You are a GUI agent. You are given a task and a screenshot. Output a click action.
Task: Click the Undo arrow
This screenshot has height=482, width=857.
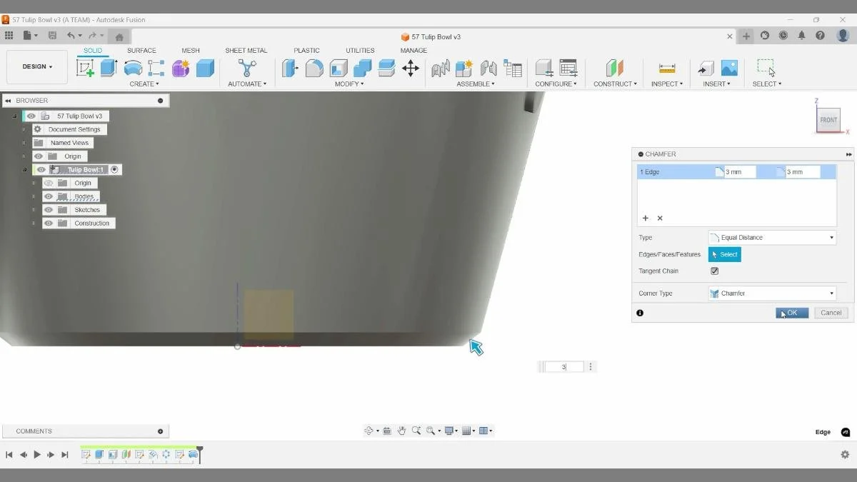point(71,36)
